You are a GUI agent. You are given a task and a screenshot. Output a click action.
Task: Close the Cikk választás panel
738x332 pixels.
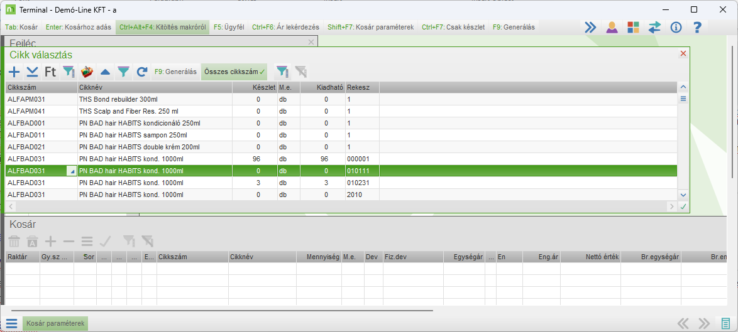(683, 53)
